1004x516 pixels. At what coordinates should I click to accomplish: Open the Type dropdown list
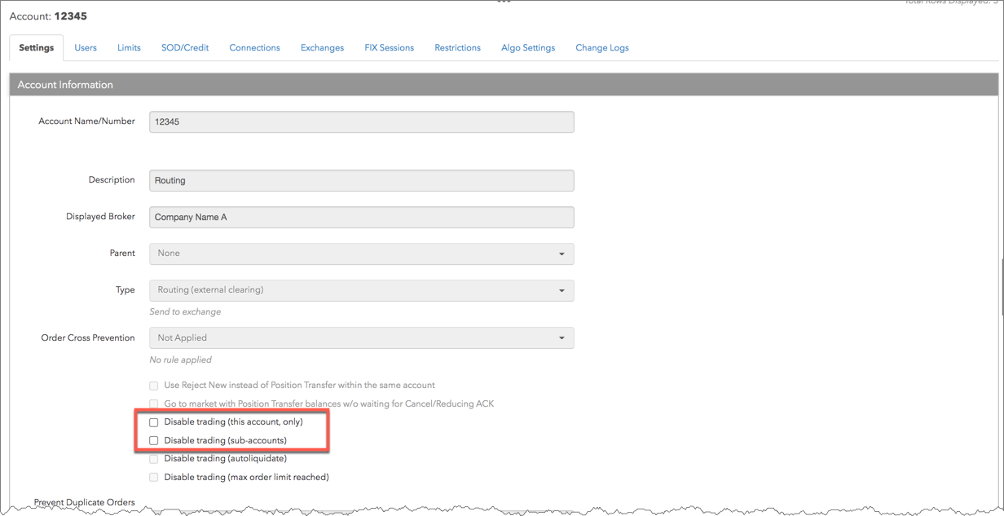(361, 290)
